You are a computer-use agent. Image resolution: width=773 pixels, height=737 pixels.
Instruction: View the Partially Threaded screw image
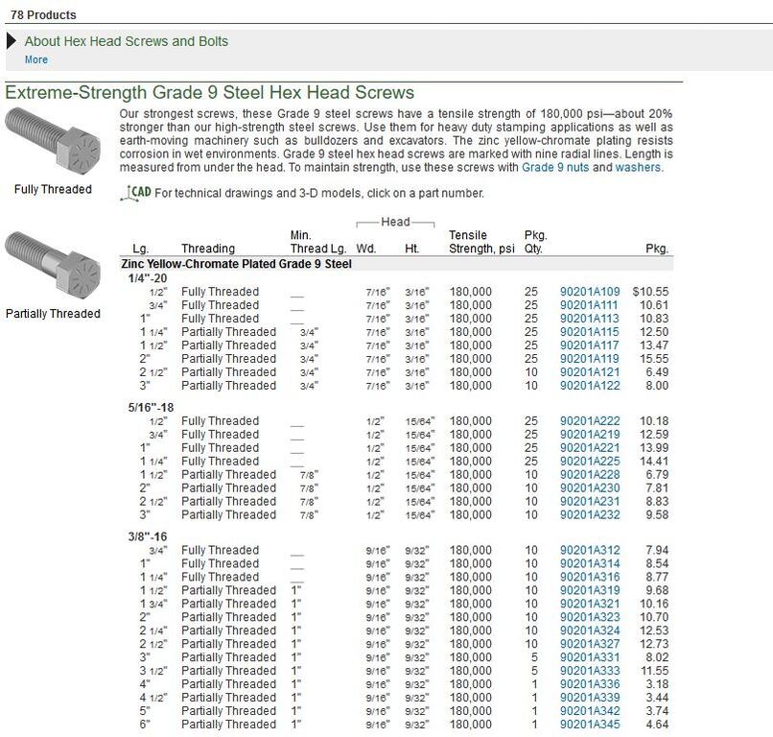pos(53,265)
